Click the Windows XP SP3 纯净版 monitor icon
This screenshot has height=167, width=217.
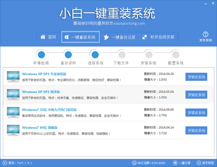13,94
